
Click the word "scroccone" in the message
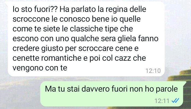tap(31, 19)
